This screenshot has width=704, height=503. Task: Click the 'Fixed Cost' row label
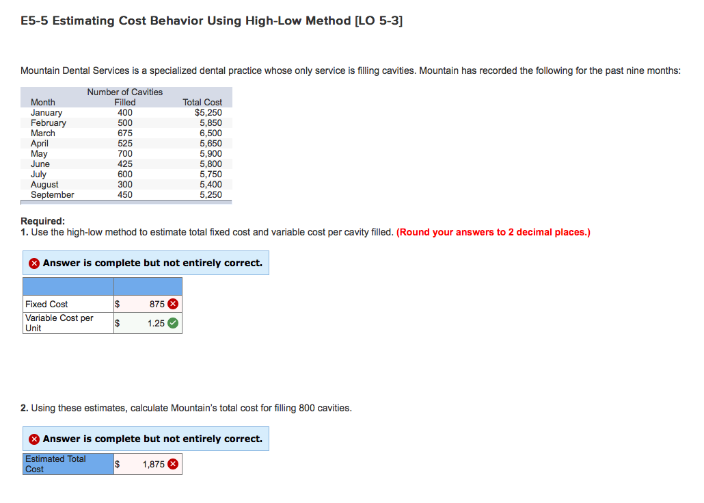pos(46,305)
